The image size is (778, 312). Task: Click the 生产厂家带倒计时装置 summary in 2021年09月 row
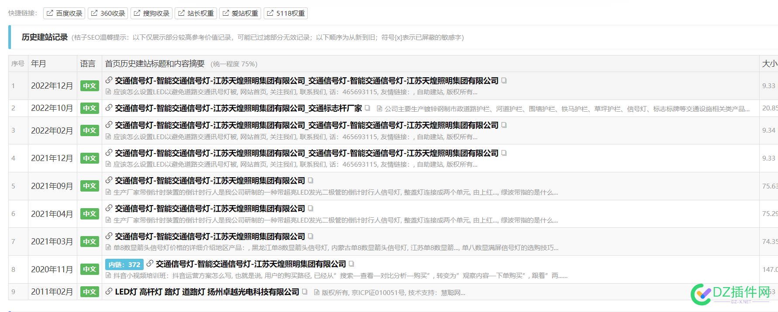(336, 192)
